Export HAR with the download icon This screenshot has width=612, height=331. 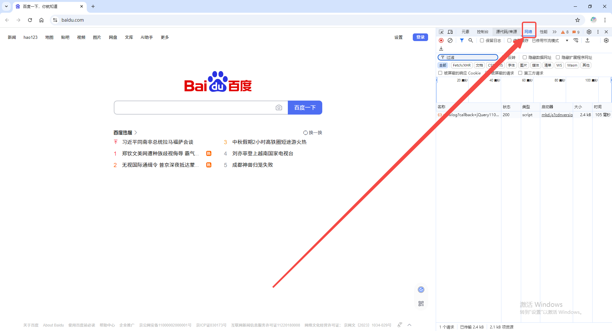click(441, 49)
